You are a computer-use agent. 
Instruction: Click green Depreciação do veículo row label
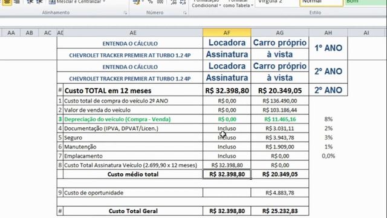click(133, 119)
